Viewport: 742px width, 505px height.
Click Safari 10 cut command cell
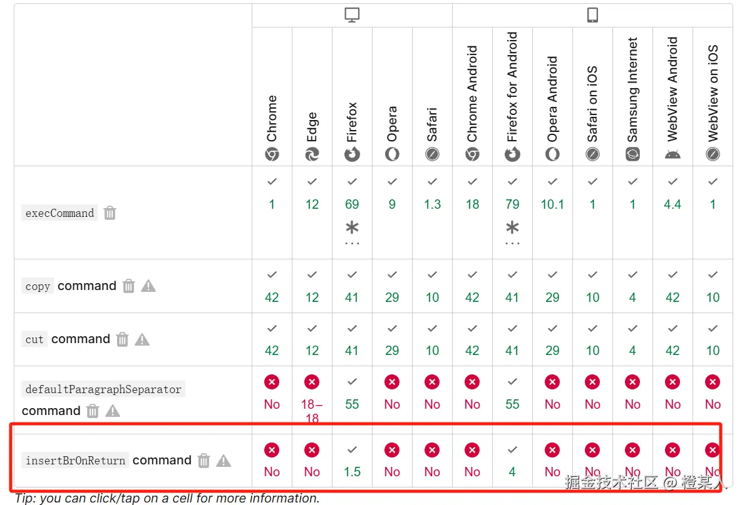[432, 339]
